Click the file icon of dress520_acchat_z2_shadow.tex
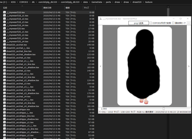Image resolution: width=192 pixels, height=139 pixels. pos(5,80)
